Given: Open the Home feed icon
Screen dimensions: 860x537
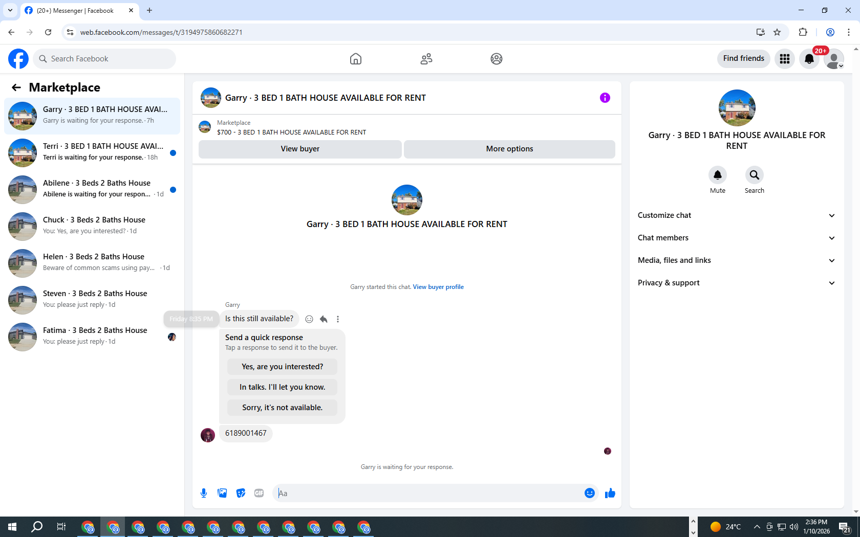Looking at the screenshot, I should 356,59.
